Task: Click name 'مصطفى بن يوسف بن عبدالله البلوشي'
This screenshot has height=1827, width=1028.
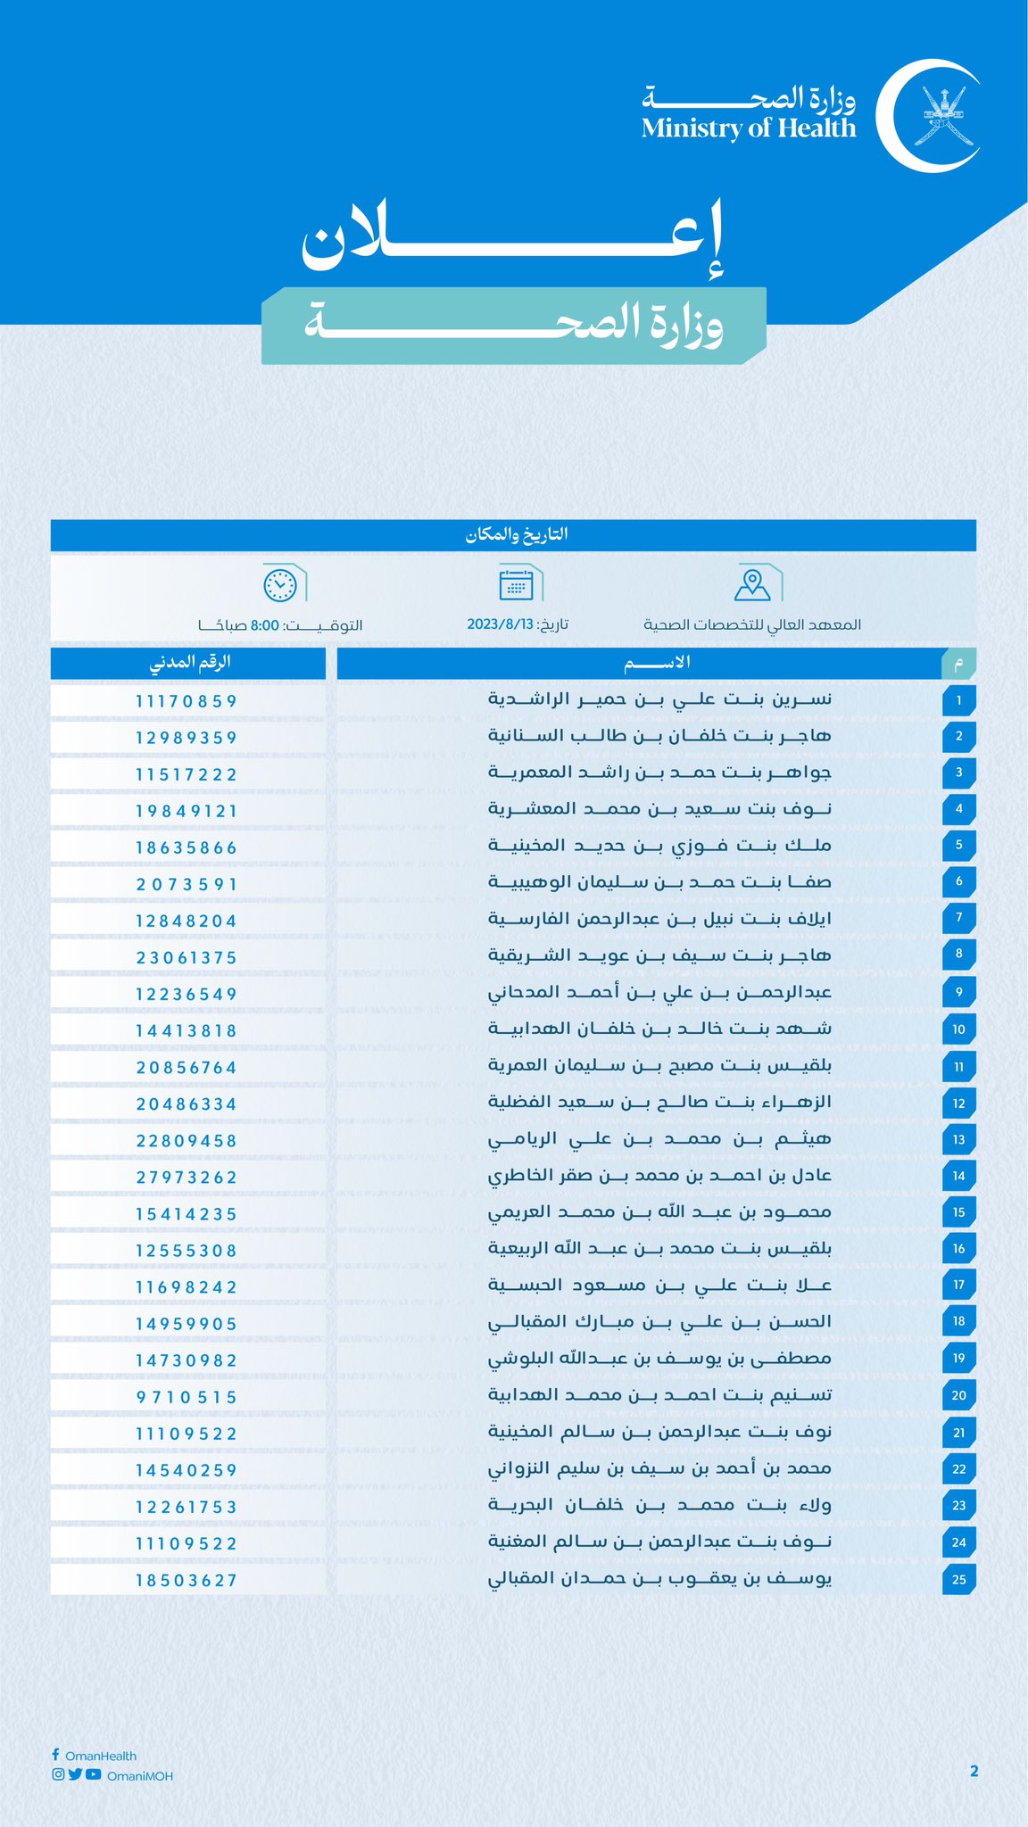Action: tap(659, 1359)
